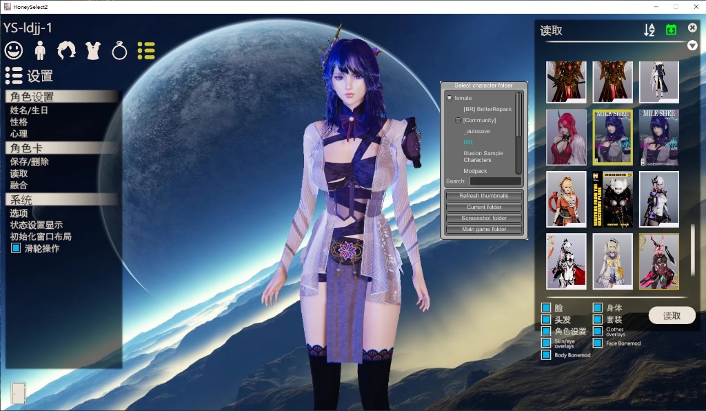
Task: Select the _autosave folder
Action: click(x=477, y=131)
